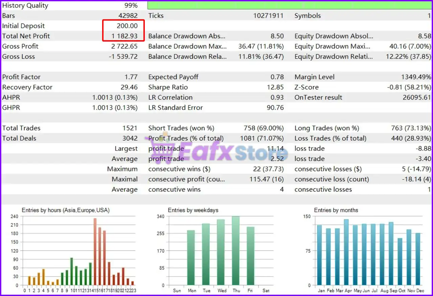This screenshot has height=296, width=433.
Task: Click the Z-Score value -0.81 (58.21%)
Action: (x=409, y=87)
